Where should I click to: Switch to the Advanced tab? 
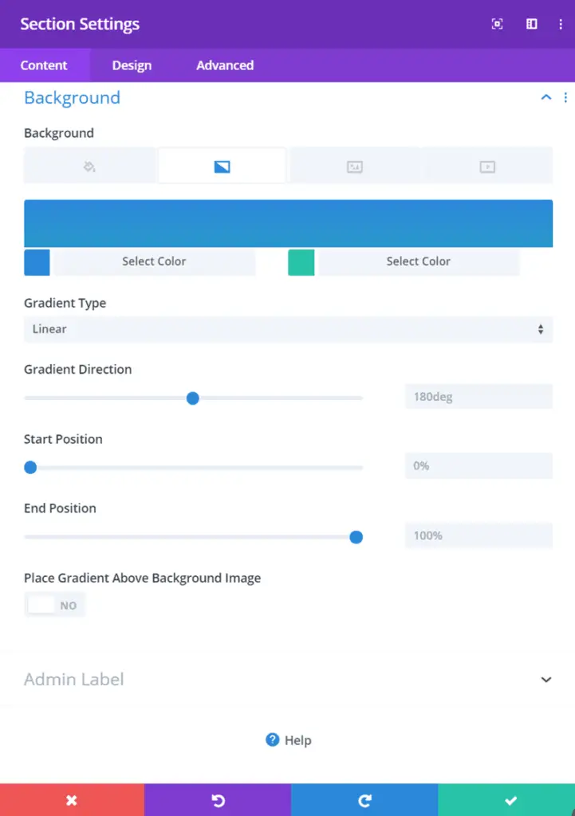point(225,65)
